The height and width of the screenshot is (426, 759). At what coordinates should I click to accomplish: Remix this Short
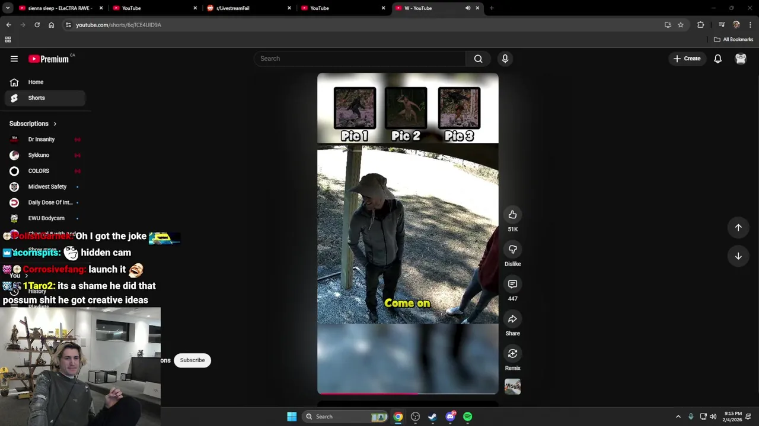[512, 354]
